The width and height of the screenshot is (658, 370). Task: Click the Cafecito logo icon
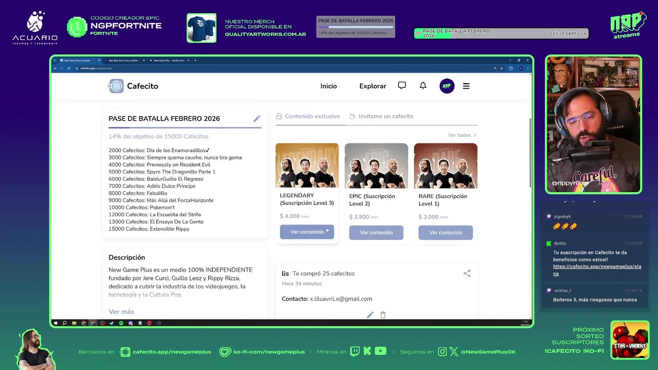(116, 86)
